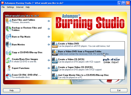Select Burn a Video DVD from a Prepared Folder

(x=88, y=53)
